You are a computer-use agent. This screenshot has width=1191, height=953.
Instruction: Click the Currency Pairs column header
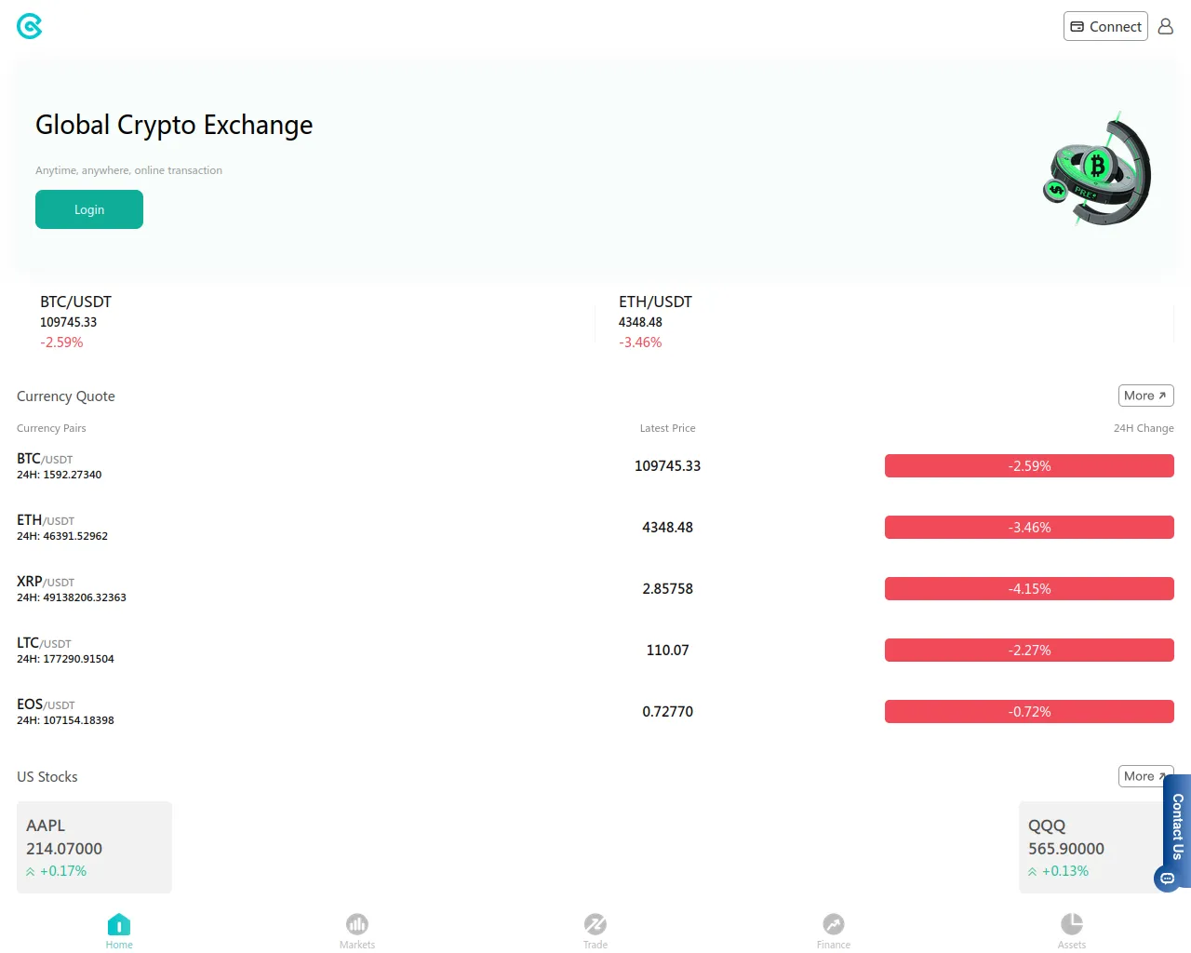(51, 428)
